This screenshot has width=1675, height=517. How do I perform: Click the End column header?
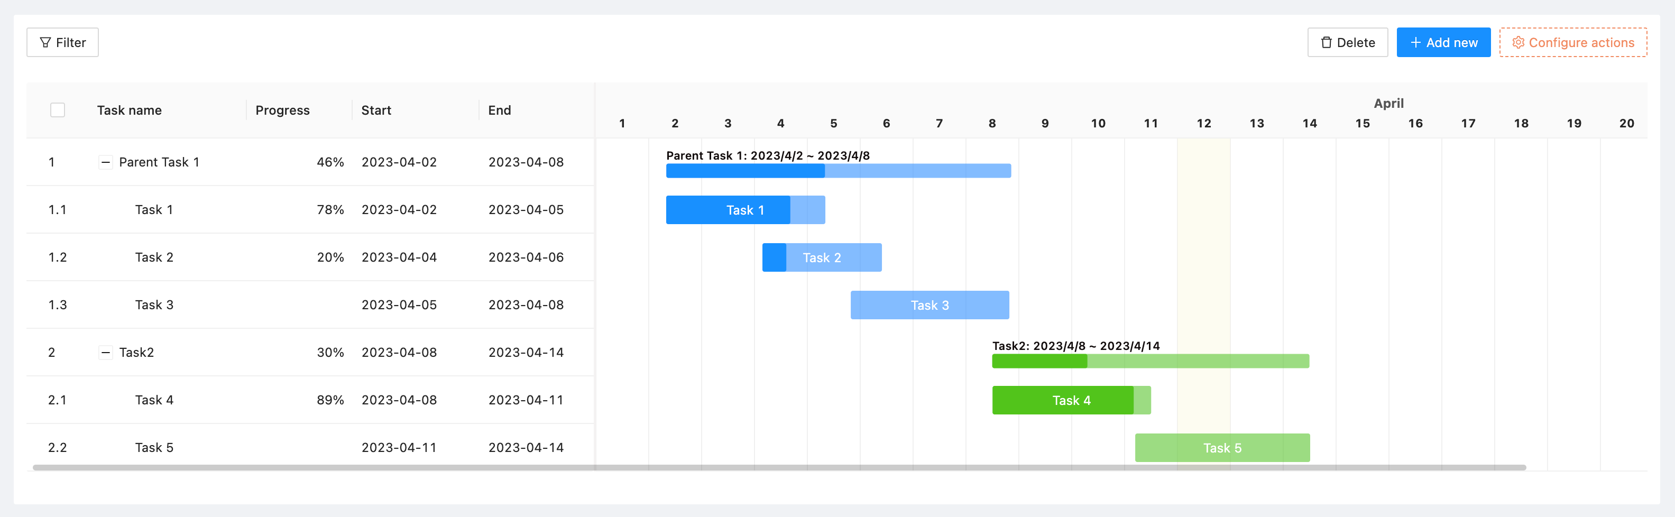499,110
